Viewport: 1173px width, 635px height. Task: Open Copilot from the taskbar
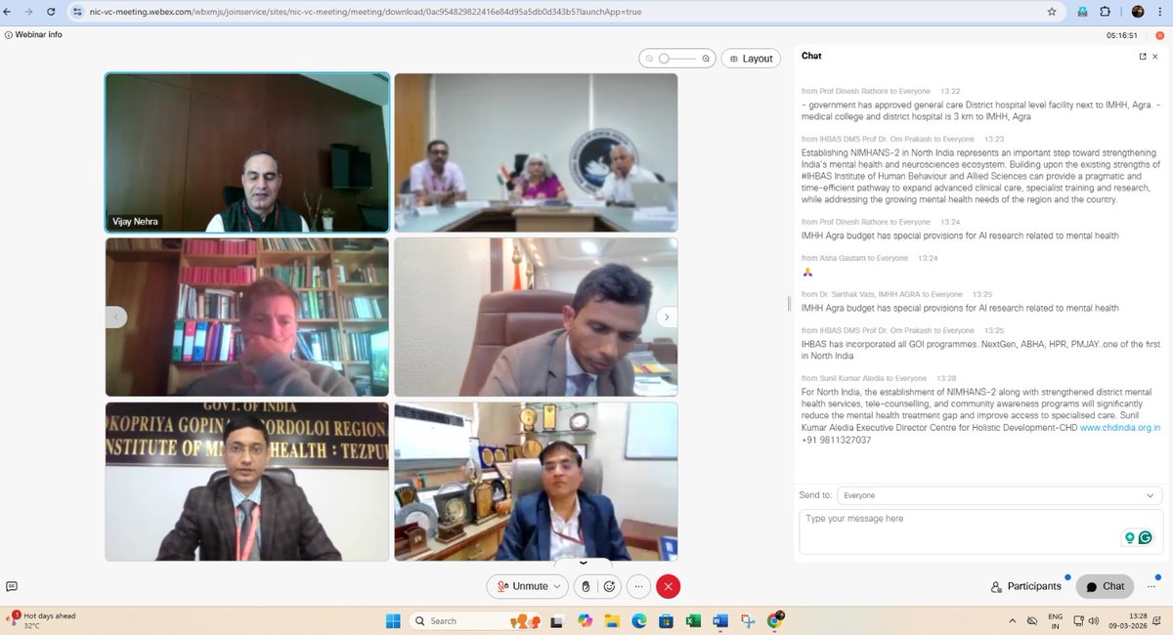pyautogui.click(x=585, y=620)
